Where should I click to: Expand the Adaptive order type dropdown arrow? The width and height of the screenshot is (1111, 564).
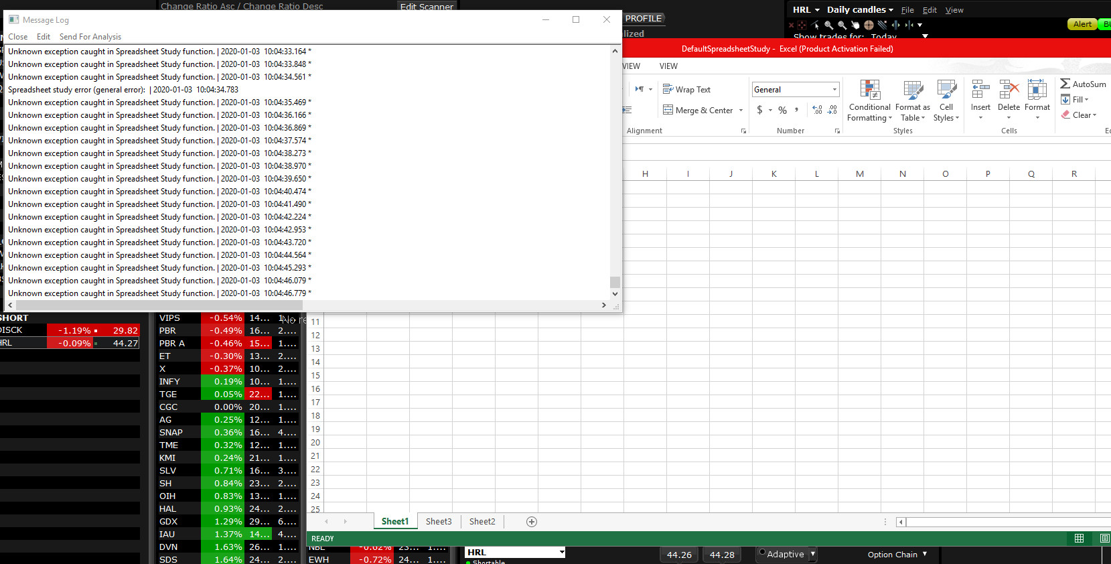point(813,554)
